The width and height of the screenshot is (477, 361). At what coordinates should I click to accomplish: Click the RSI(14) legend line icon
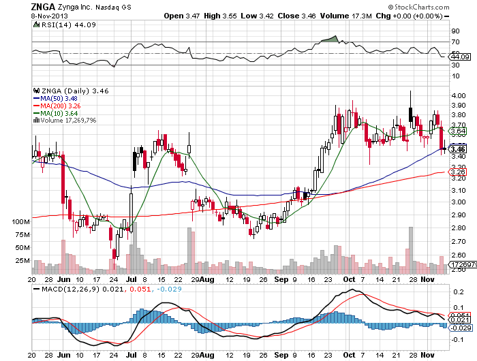[36, 24]
